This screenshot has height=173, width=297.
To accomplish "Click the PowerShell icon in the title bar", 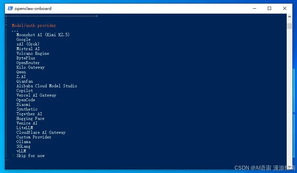I will click(x=10, y=8).
